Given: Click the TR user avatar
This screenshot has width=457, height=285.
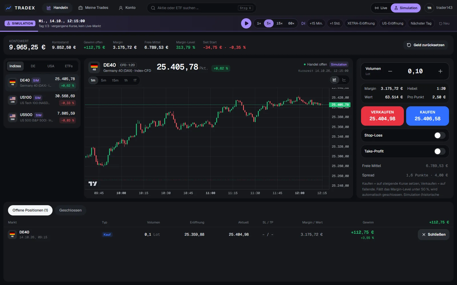Looking at the screenshot, I should pos(429,8).
